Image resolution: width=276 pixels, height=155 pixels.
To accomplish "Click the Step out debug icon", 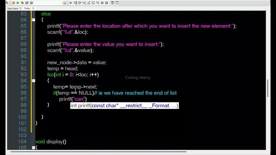I will [x=89, y=3].
